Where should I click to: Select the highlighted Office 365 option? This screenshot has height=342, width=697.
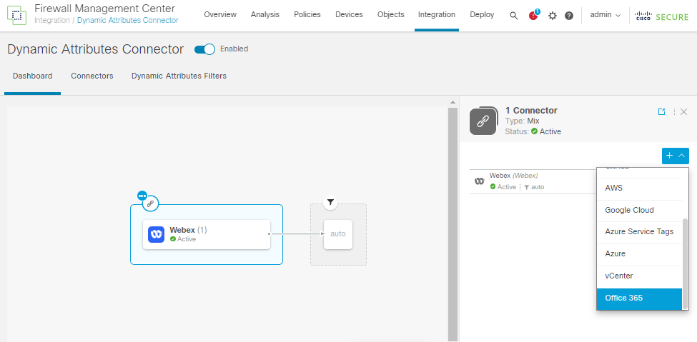[x=639, y=298]
